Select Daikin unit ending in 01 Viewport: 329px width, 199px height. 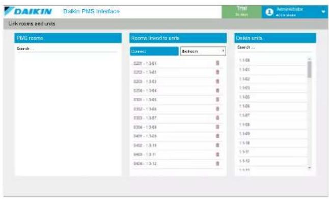[272, 69]
